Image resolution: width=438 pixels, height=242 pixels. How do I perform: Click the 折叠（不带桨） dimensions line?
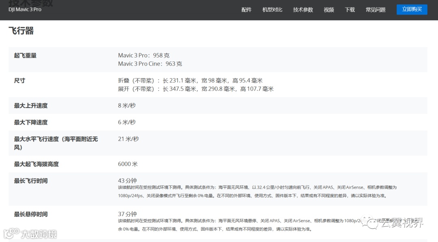click(x=190, y=81)
